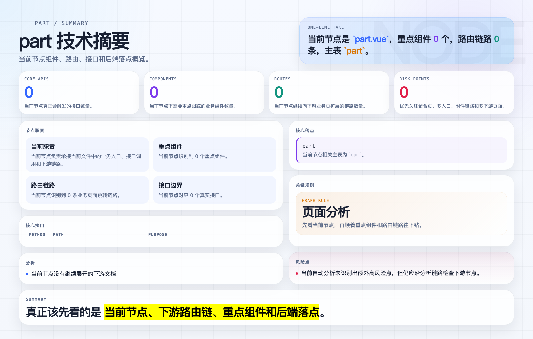Click the 接口边界 card title
Image resolution: width=533 pixels, height=339 pixels.
tap(170, 185)
